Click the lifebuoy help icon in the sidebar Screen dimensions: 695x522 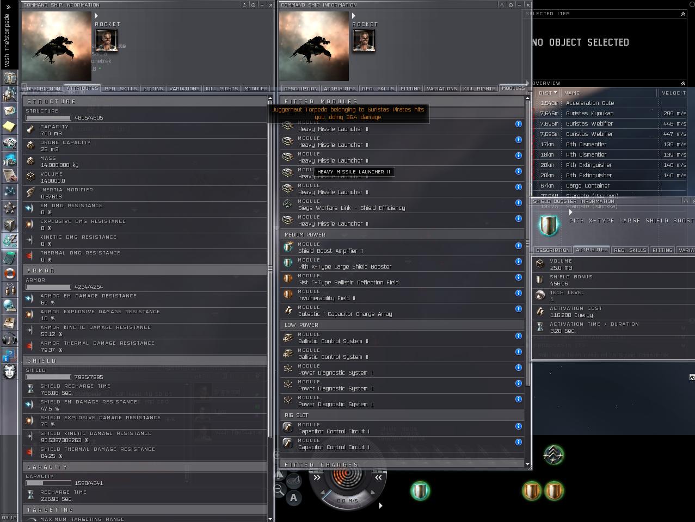point(9,273)
